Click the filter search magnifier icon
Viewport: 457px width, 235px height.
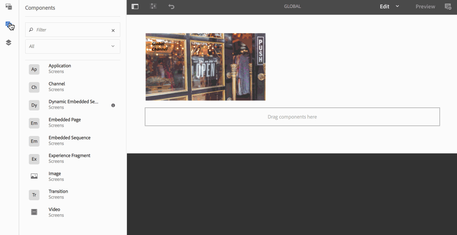tap(31, 29)
